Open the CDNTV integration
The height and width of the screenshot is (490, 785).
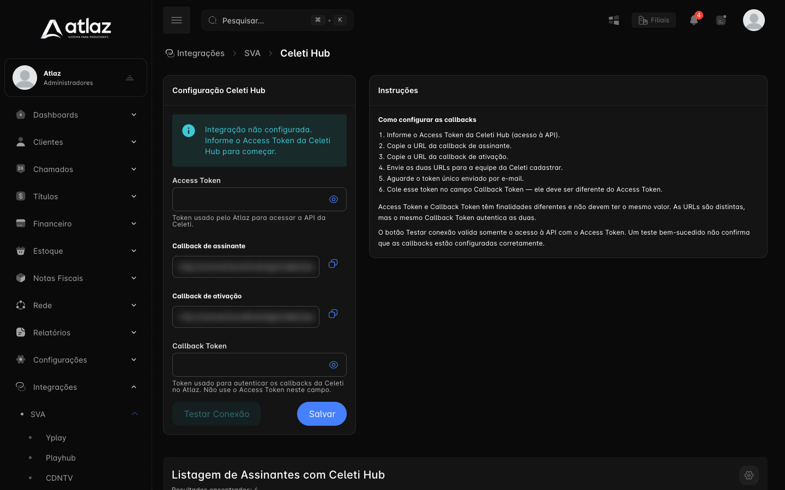click(x=59, y=478)
